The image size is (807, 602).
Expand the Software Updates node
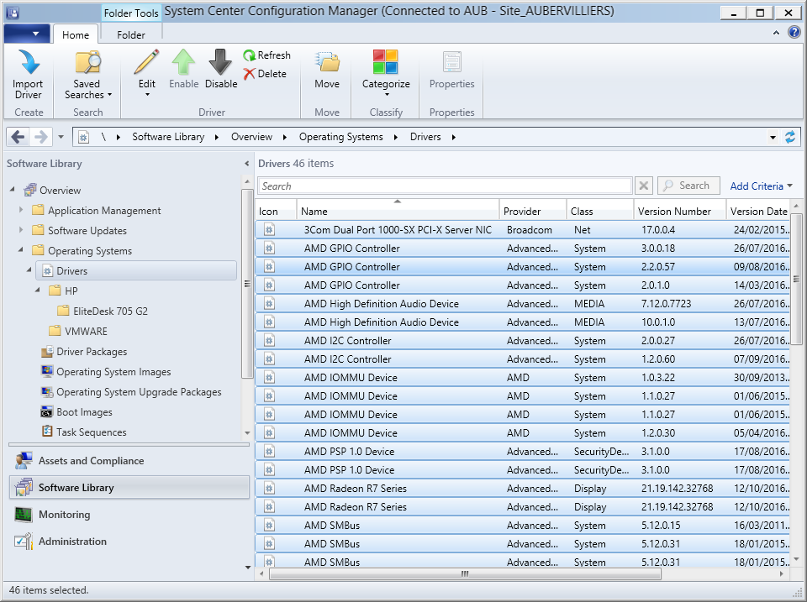pos(20,230)
